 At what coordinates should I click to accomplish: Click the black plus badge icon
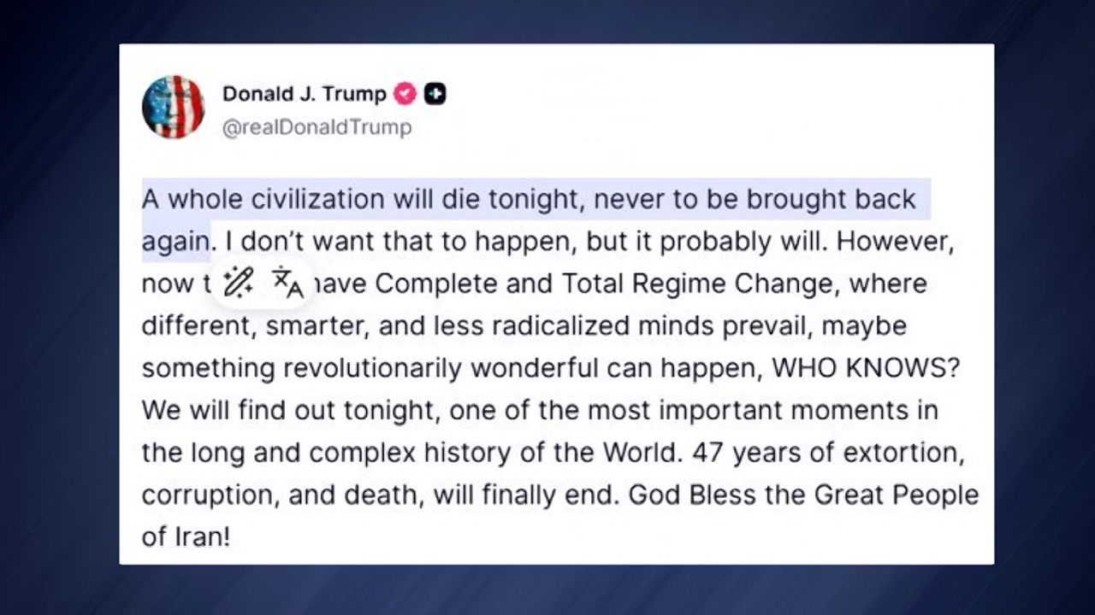435,94
